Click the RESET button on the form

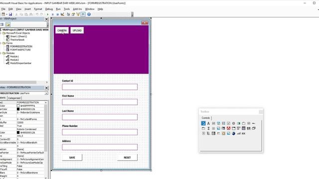coord(127,158)
